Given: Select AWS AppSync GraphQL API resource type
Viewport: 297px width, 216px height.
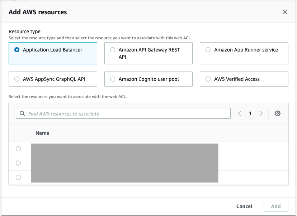Looking at the screenshot, I should coord(17,79).
